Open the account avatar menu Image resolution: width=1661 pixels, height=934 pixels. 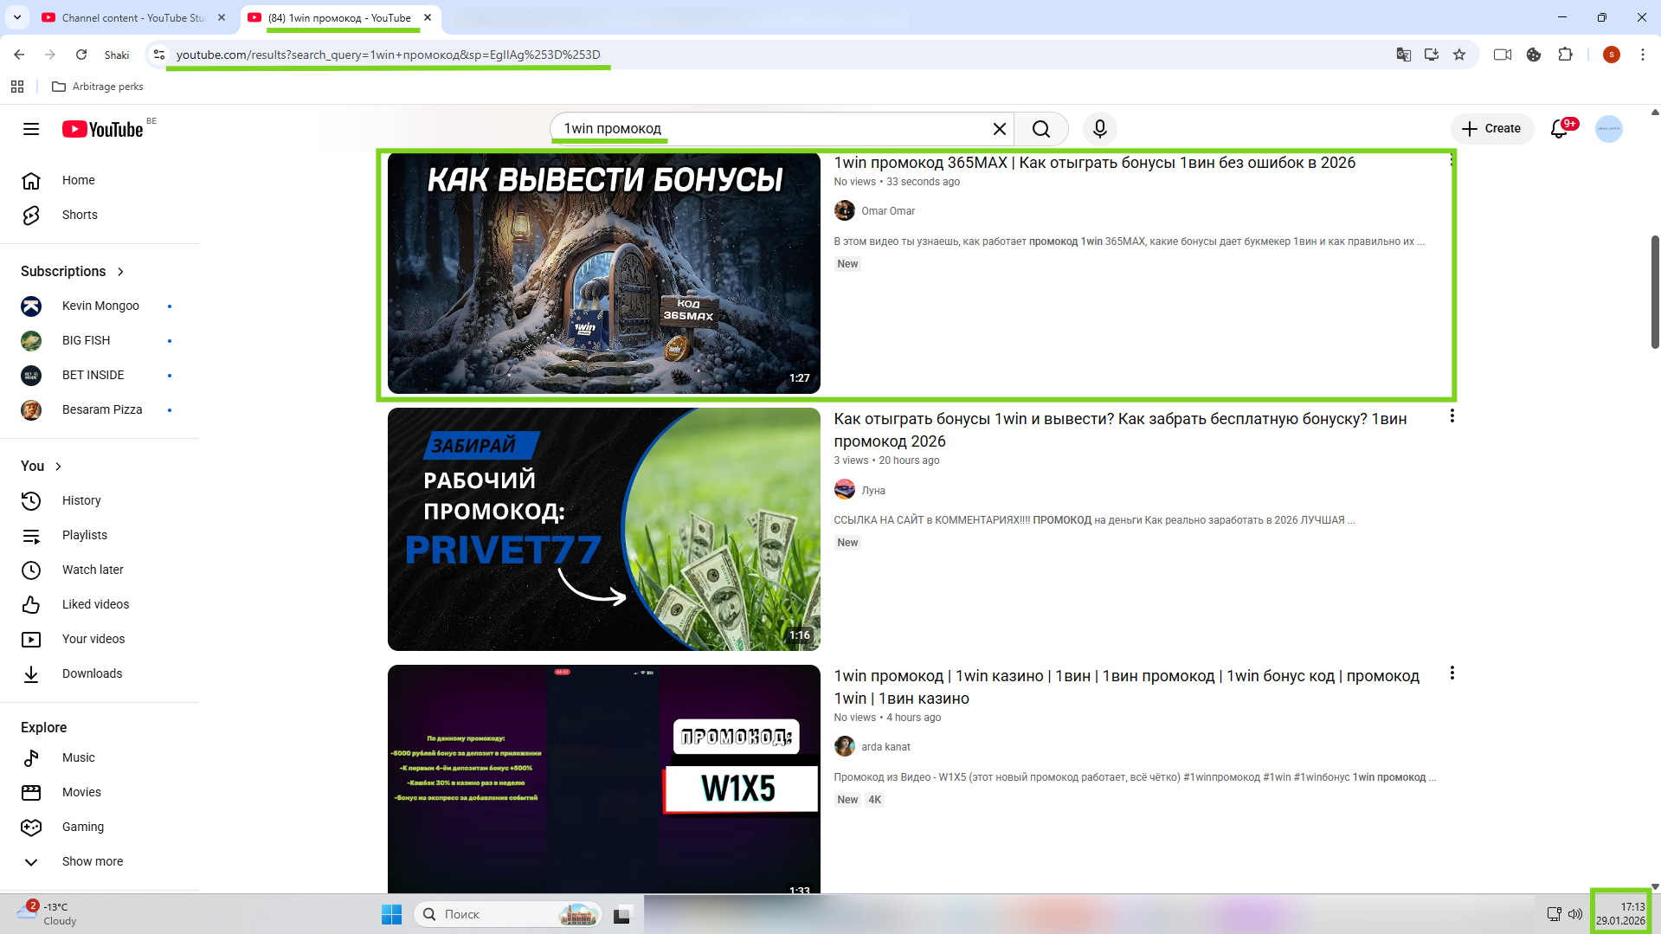tap(1609, 129)
